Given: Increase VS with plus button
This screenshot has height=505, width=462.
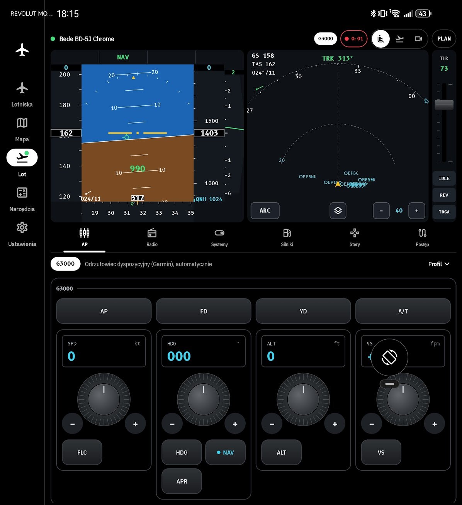Looking at the screenshot, I should point(434,424).
